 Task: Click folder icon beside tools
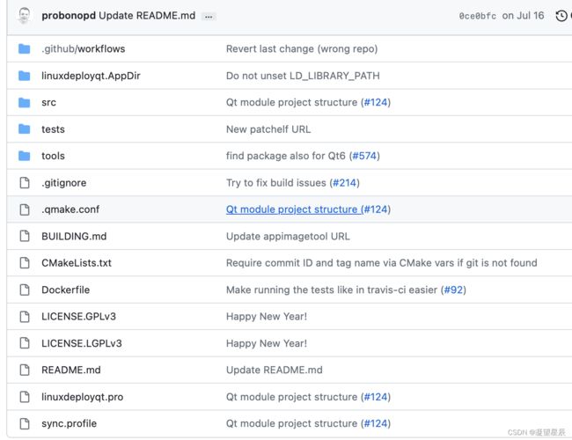25,156
